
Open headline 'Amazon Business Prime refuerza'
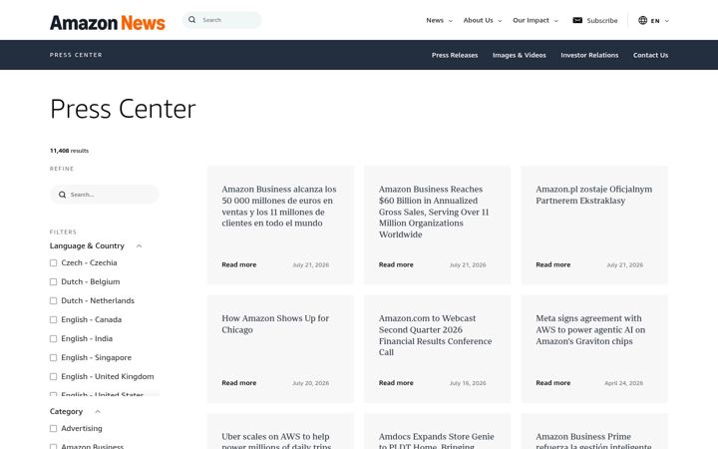593,440
